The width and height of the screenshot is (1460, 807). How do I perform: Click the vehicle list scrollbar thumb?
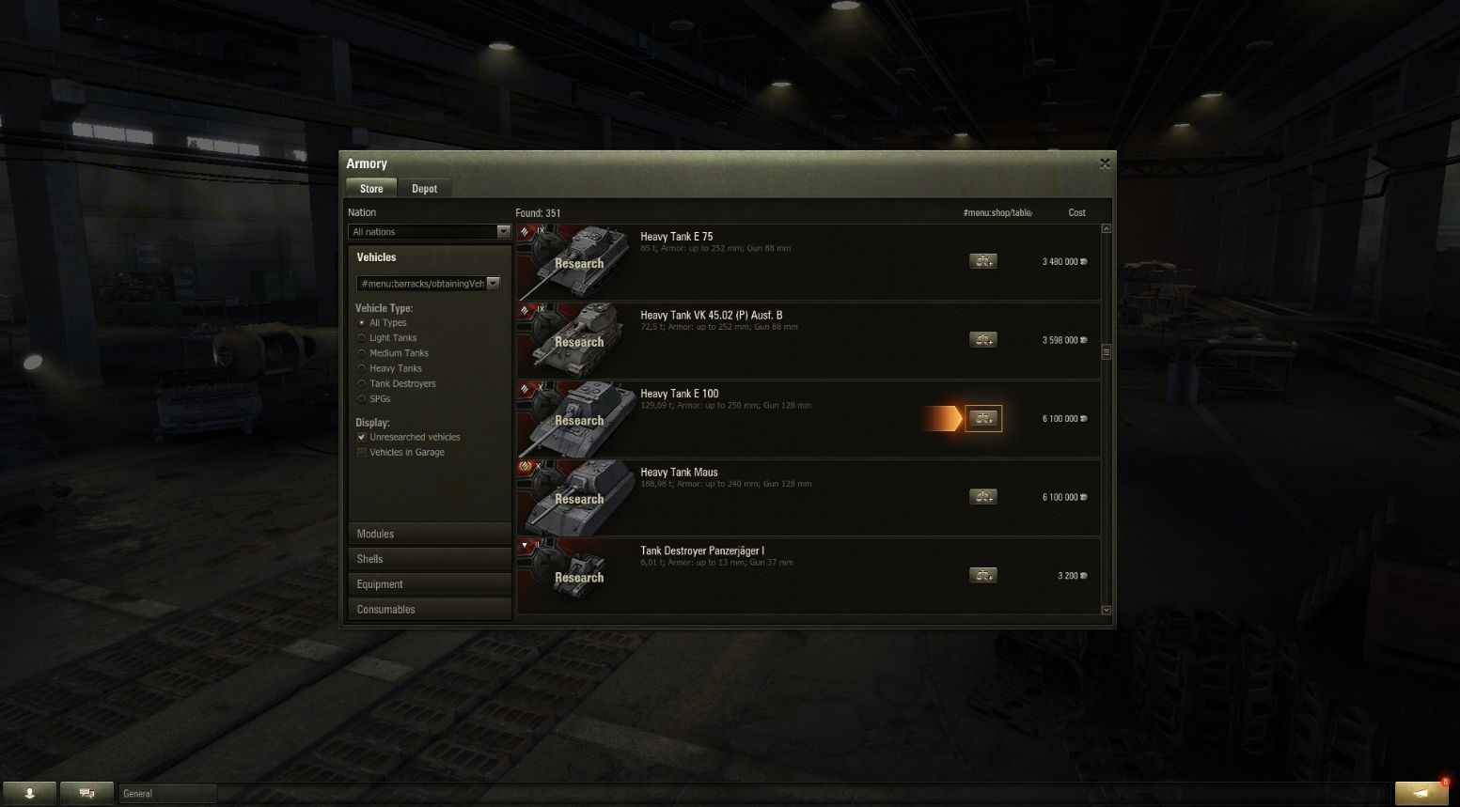[x=1107, y=352]
